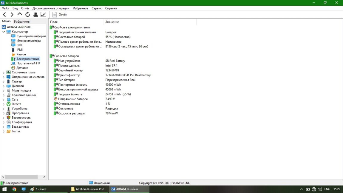Click the Отчёт report toolbar button

[x=60, y=14]
